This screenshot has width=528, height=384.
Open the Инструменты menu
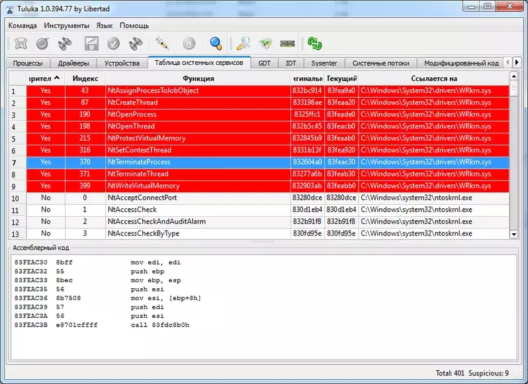point(66,26)
